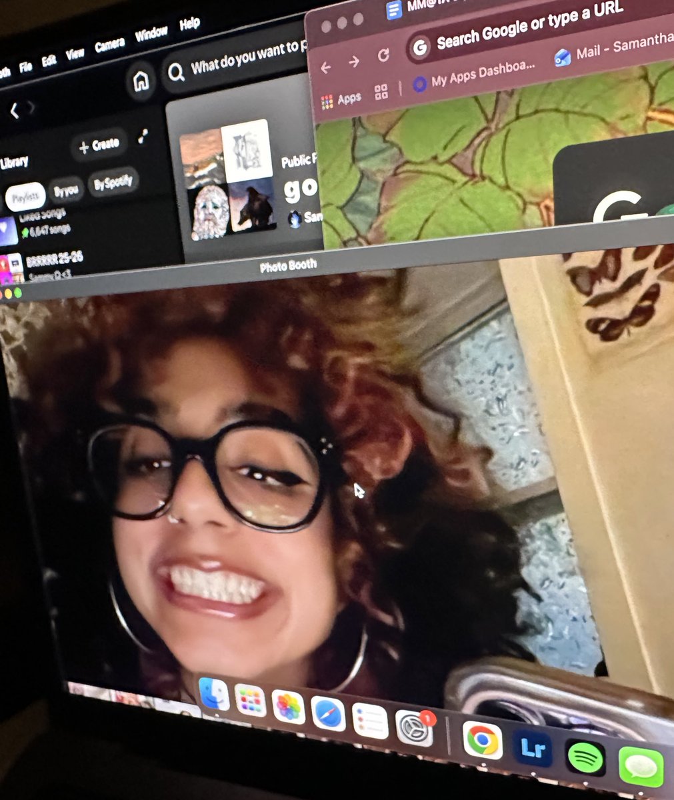Viewport: 674px width, 800px height.
Task: Open the Camera menu
Action: click(x=109, y=45)
